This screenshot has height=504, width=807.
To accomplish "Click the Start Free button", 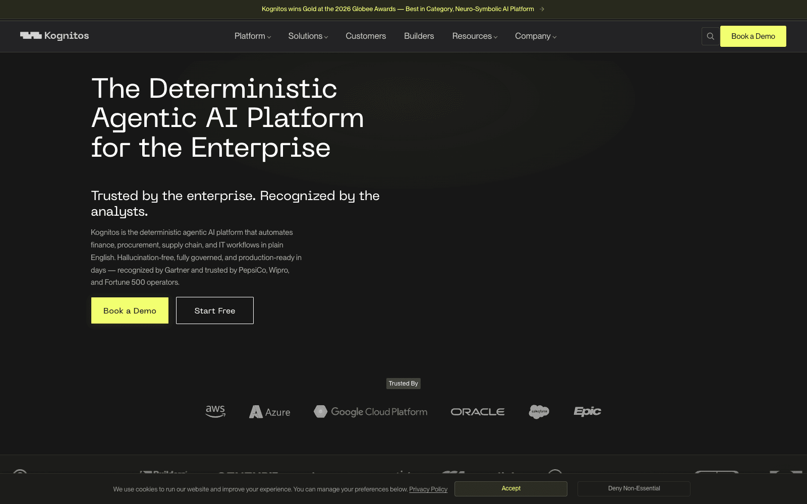I will pos(215,310).
